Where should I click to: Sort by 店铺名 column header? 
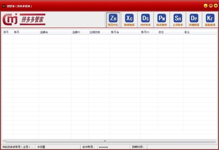(x=55, y=32)
